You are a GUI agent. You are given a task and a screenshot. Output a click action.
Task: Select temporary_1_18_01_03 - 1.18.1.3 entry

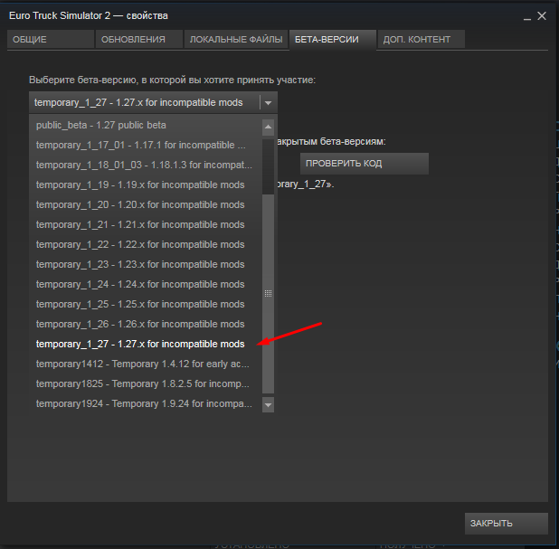[x=145, y=165]
